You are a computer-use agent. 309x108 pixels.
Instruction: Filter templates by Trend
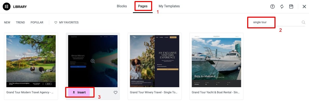click(x=20, y=22)
